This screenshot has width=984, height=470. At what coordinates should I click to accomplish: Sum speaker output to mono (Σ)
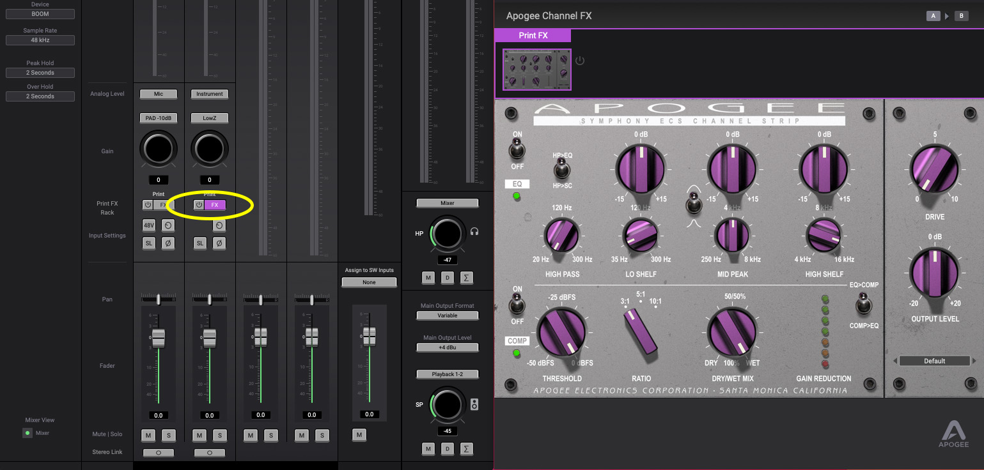pos(466,449)
